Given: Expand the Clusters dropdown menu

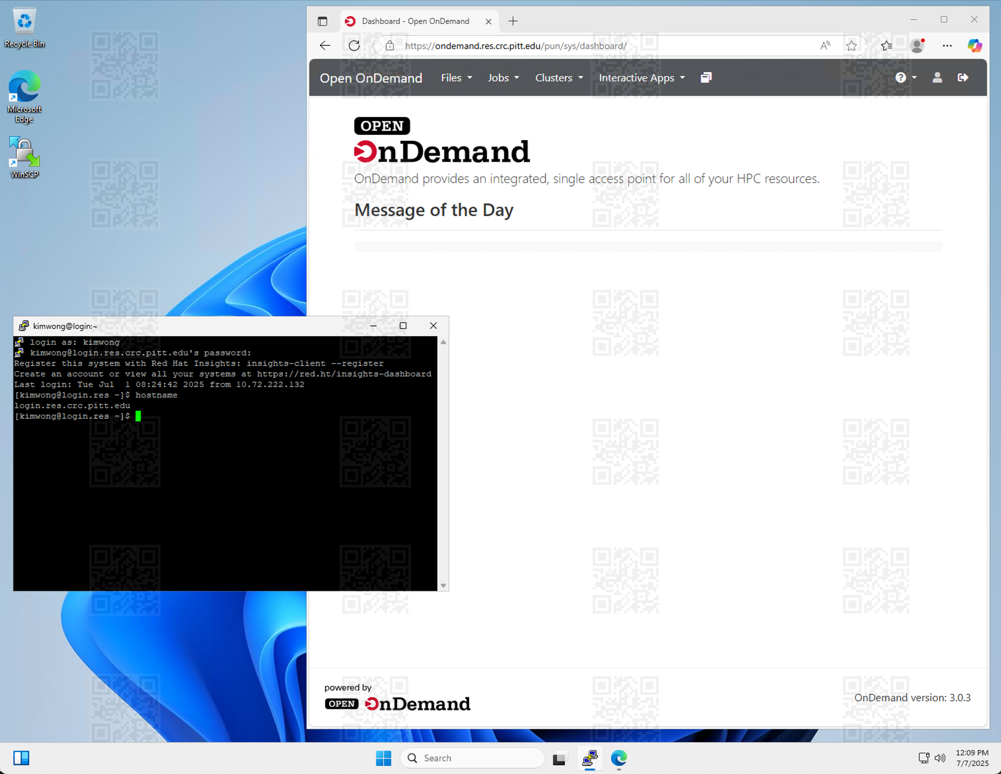Looking at the screenshot, I should [559, 78].
